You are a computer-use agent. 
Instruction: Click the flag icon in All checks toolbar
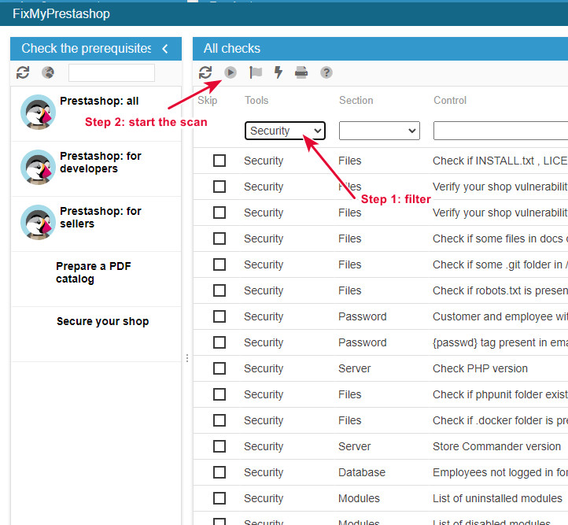coord(256,72)
